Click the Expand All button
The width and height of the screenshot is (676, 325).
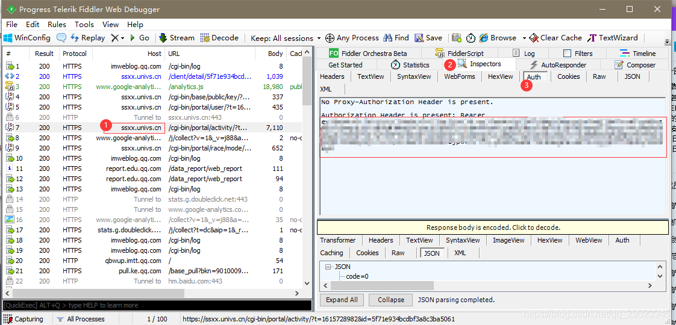pyautogui.click(x=342, y=300)
